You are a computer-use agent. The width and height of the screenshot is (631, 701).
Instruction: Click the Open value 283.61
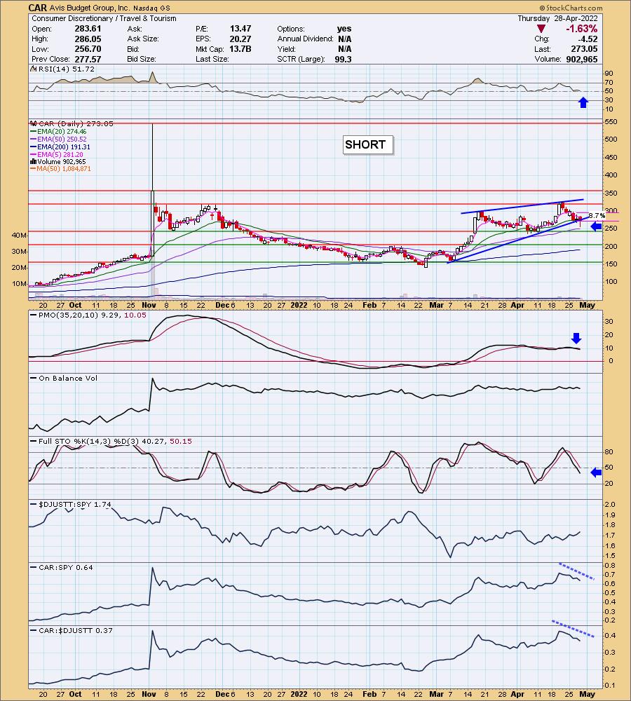88,29
